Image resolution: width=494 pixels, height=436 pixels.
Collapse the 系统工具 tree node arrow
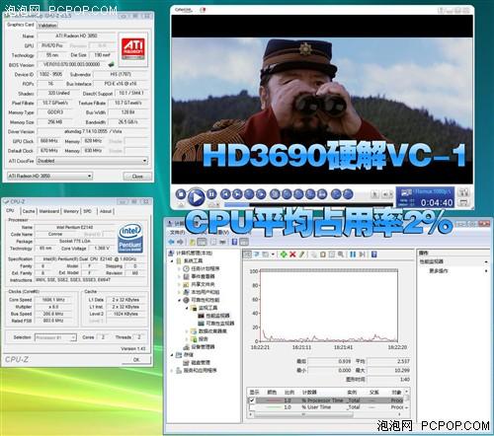(172, 260)
